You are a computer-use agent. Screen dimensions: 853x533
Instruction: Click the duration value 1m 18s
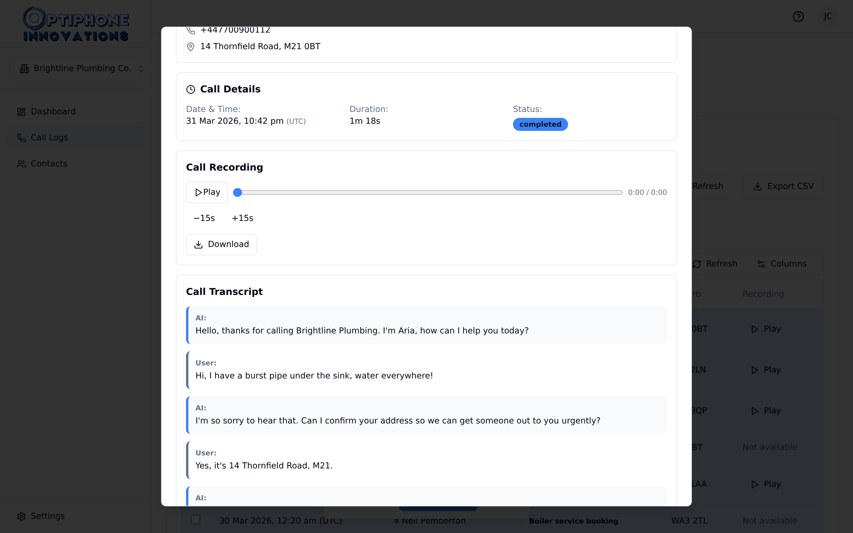point(365,121)
